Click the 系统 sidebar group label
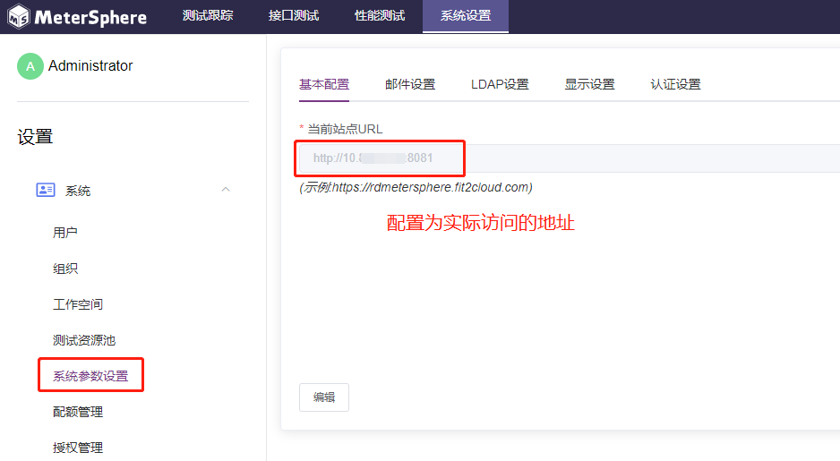The image size is (840, 461). [78, 191]
